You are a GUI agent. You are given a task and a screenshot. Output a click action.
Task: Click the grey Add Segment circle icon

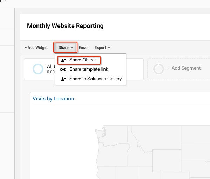click(158, 69)
